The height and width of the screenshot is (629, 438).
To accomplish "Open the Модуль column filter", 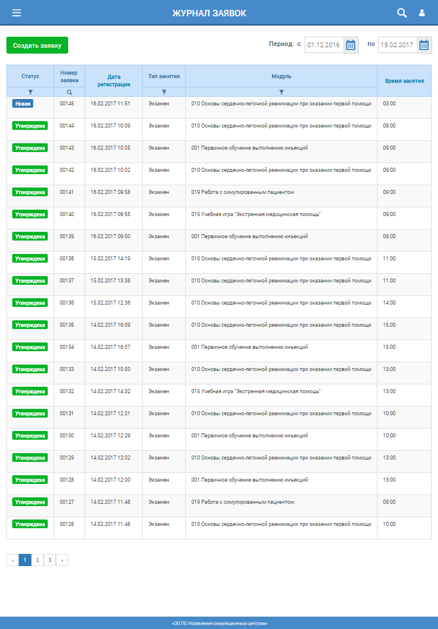I will (281, 92).
